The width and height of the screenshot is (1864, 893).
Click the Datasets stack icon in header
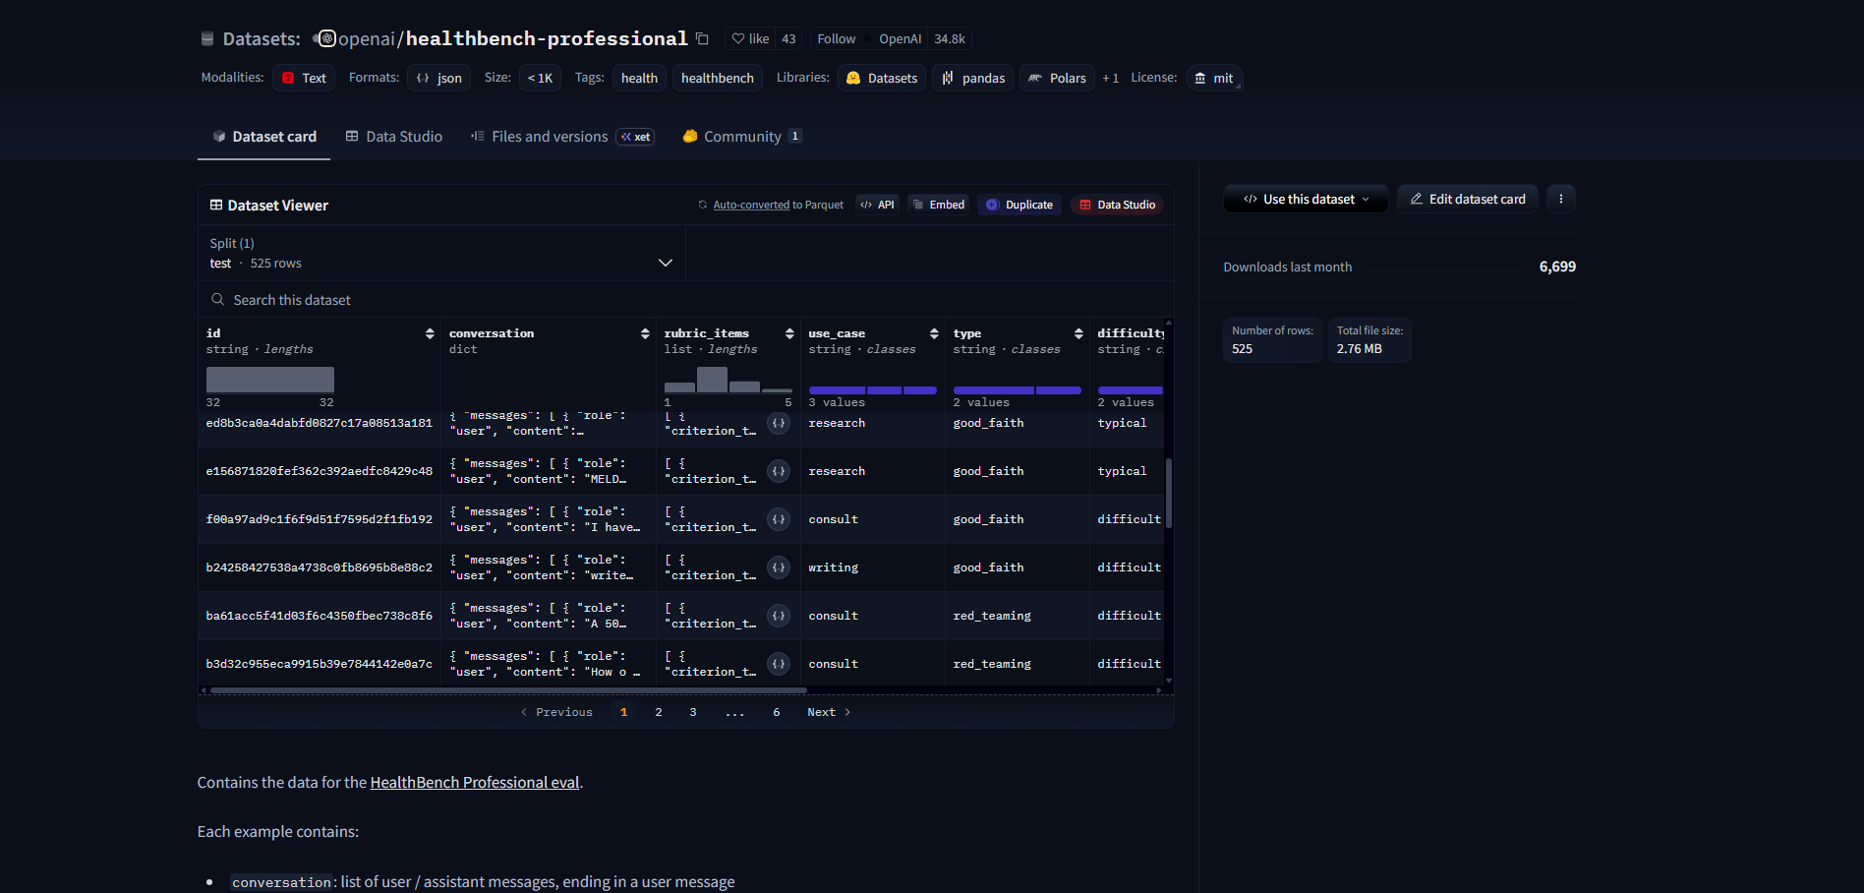tap(207, 39)
